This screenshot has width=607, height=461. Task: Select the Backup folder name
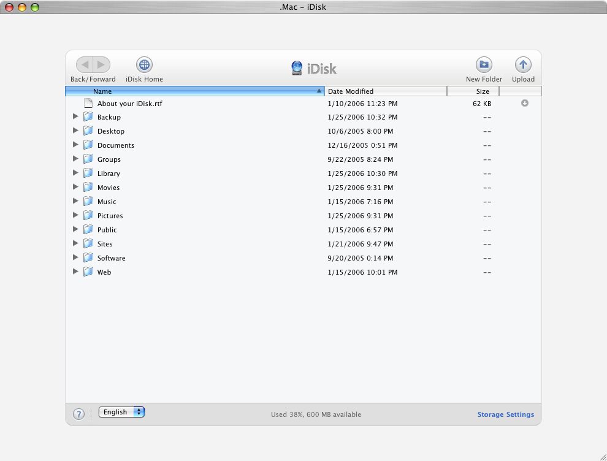[x=109, y=117]
